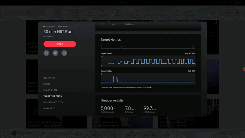Open the More Info section
The width and height of the screenshot is (245, 138).
point(50,109)
